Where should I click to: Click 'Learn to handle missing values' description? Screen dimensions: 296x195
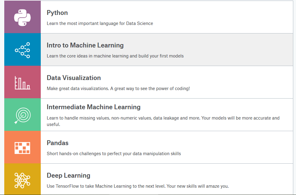pyautogui.click(x=163, y=118)
